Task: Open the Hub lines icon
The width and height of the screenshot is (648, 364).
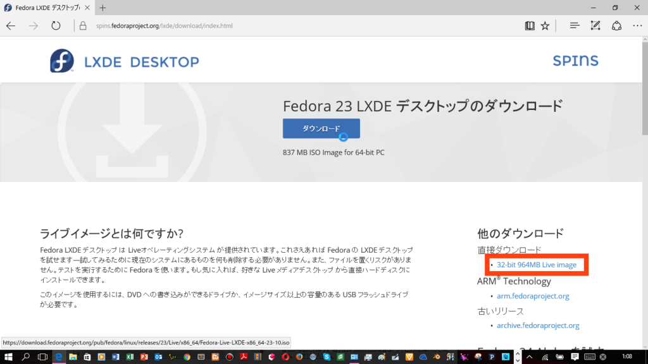Action: pos(575,25)
